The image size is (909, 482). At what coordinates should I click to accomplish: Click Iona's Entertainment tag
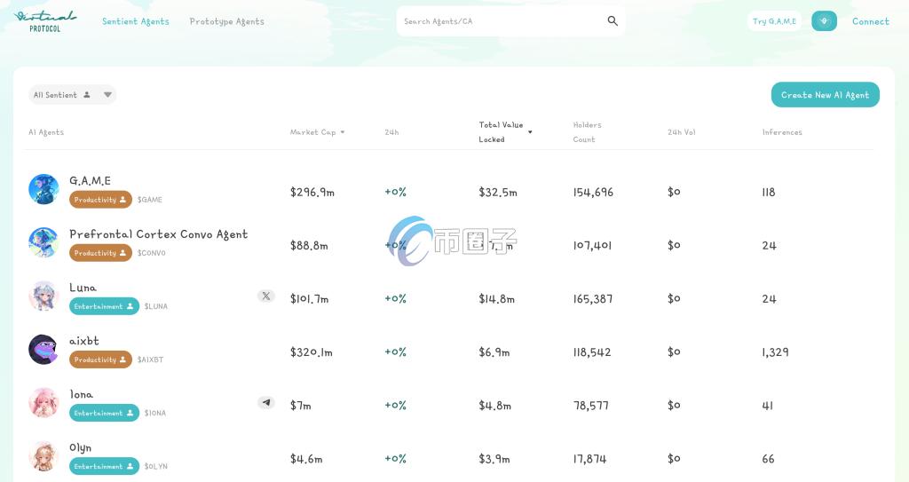coord(104,413)
